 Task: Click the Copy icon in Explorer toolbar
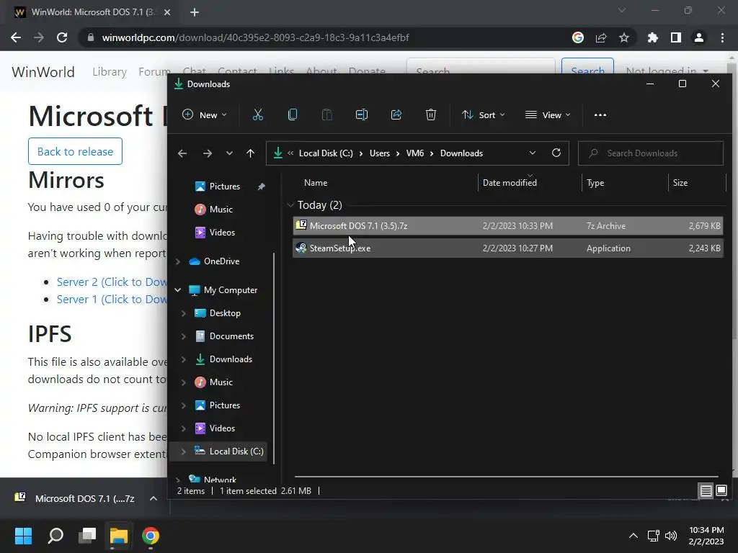(293, 114)
